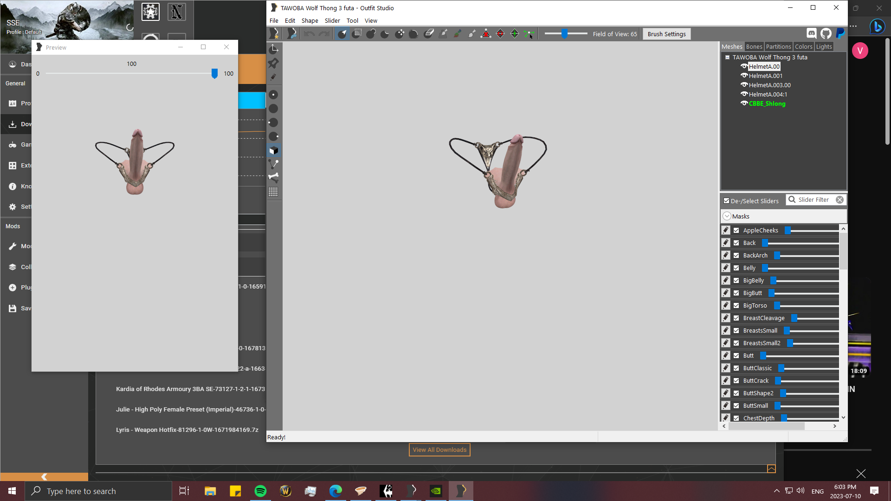Switch to the Bones tab

pyautogui.click(x=754, y=46)
